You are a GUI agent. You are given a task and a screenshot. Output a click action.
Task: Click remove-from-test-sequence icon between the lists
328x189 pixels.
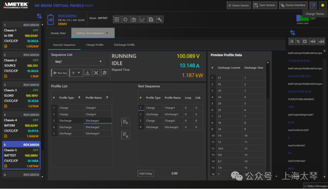[125, 135]
